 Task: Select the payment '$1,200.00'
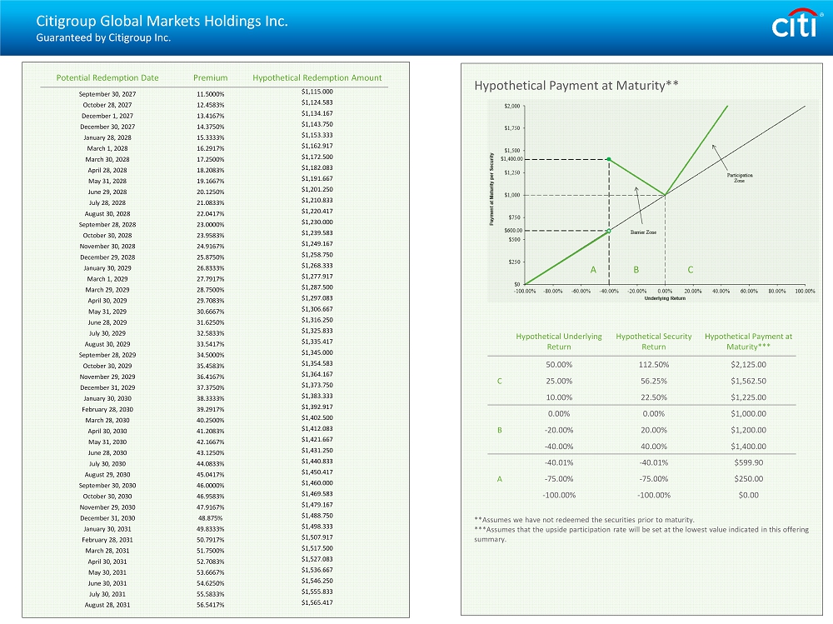click(x=748, y=430)
